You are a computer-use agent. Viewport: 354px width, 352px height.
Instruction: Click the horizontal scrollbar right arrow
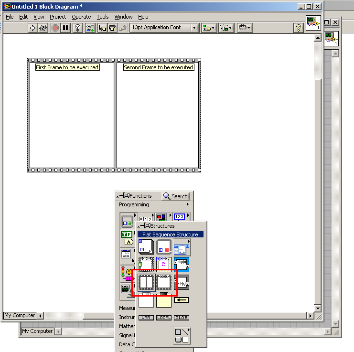(310, 316)
